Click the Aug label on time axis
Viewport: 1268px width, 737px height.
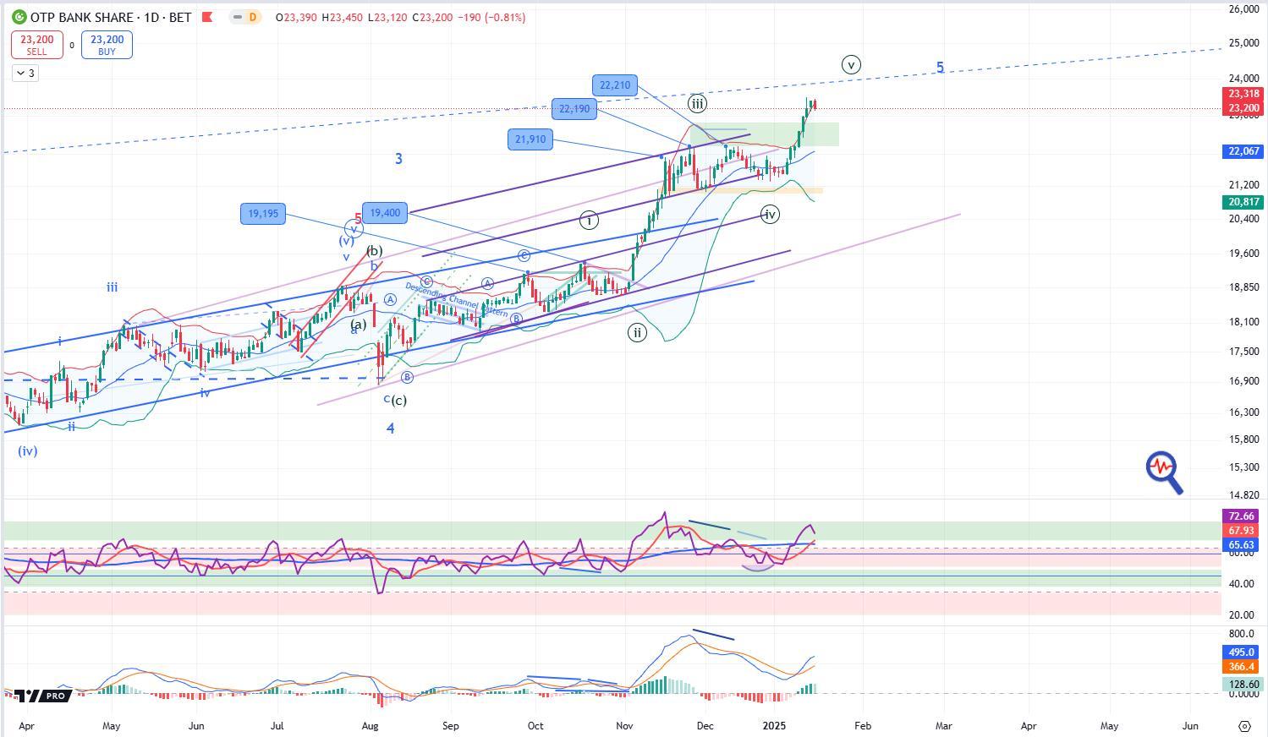coord(370,725)
